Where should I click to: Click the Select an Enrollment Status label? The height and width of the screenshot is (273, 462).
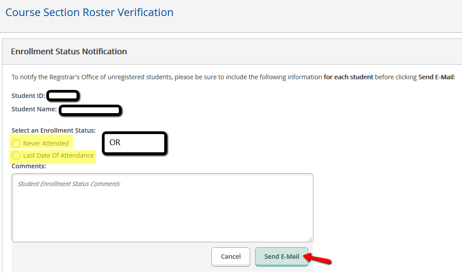53,130
